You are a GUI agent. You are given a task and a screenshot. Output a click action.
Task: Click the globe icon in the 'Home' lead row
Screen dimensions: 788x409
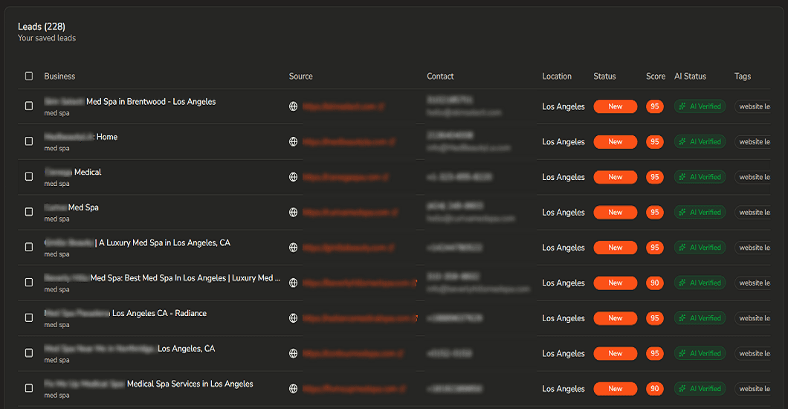(294, 142)
